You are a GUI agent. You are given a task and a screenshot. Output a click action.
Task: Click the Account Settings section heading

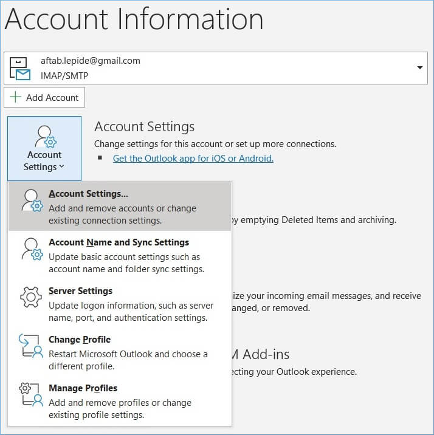tap(144, 127)
